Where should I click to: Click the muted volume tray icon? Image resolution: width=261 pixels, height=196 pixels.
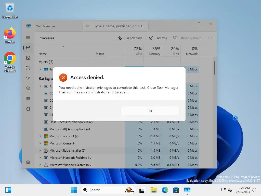[x=230, y=190]
